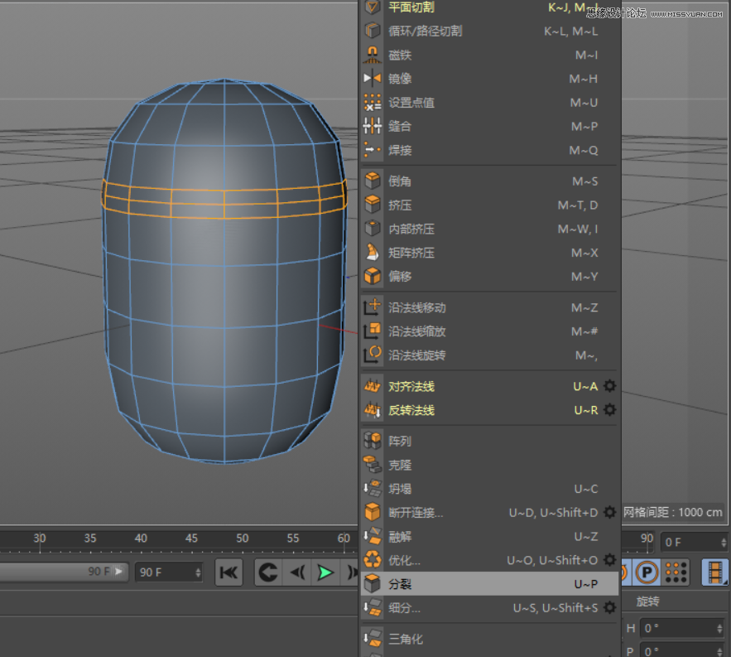Click the Triangulate cube icon
This screenshot has height=657, width=731.
(x=373, y=638)
